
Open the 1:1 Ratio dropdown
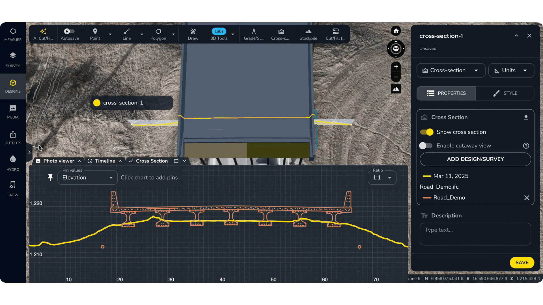click(x=382, y=178)
